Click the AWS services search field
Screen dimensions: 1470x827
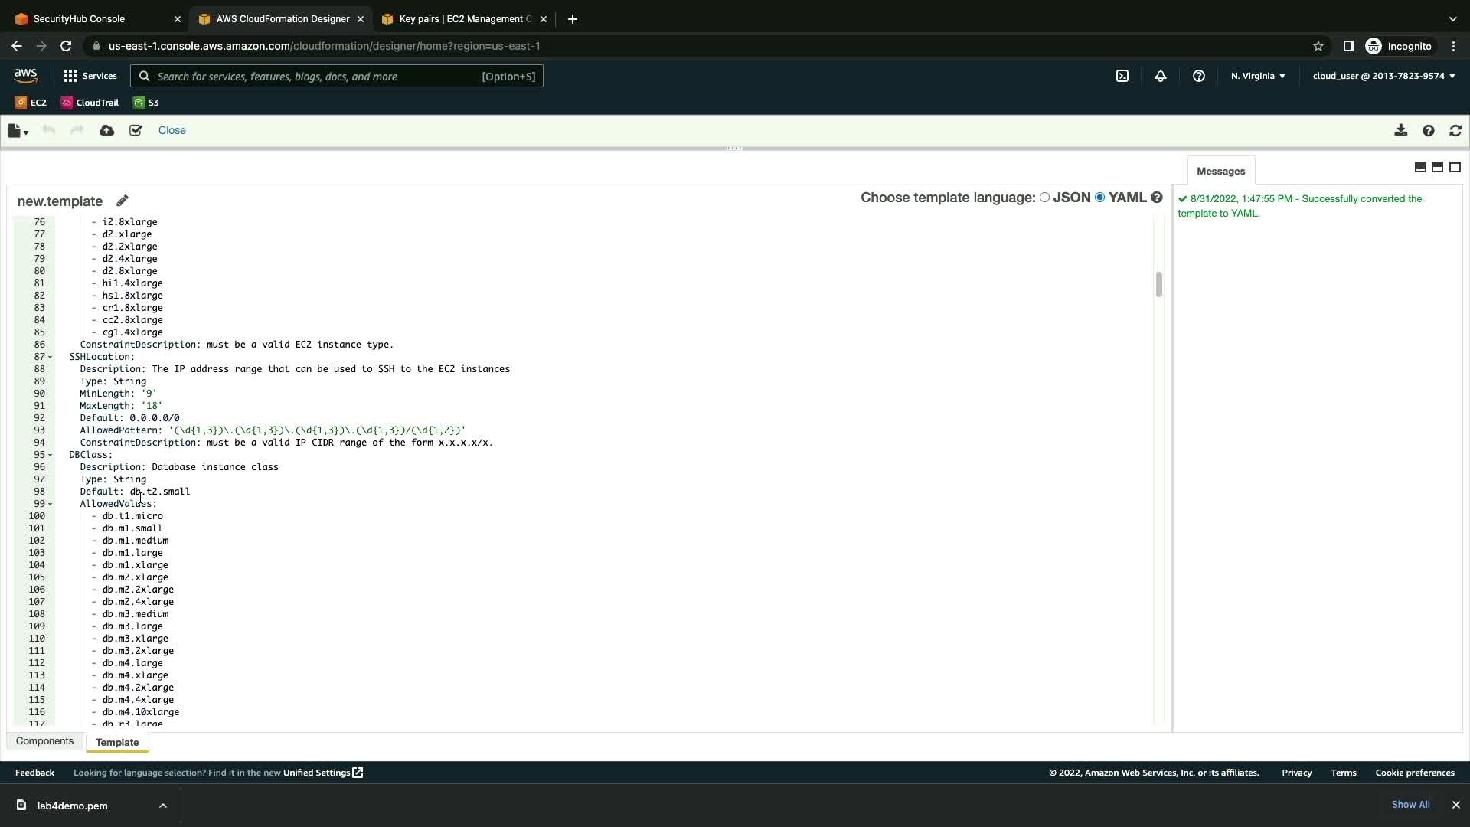337,76
